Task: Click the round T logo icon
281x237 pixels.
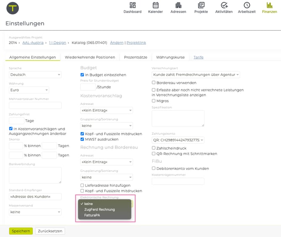Action: (x=13, y=8)
